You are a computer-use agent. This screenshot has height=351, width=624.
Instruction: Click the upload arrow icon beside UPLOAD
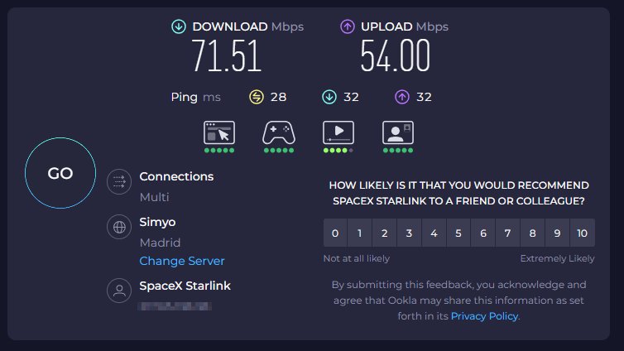point(348,26)
